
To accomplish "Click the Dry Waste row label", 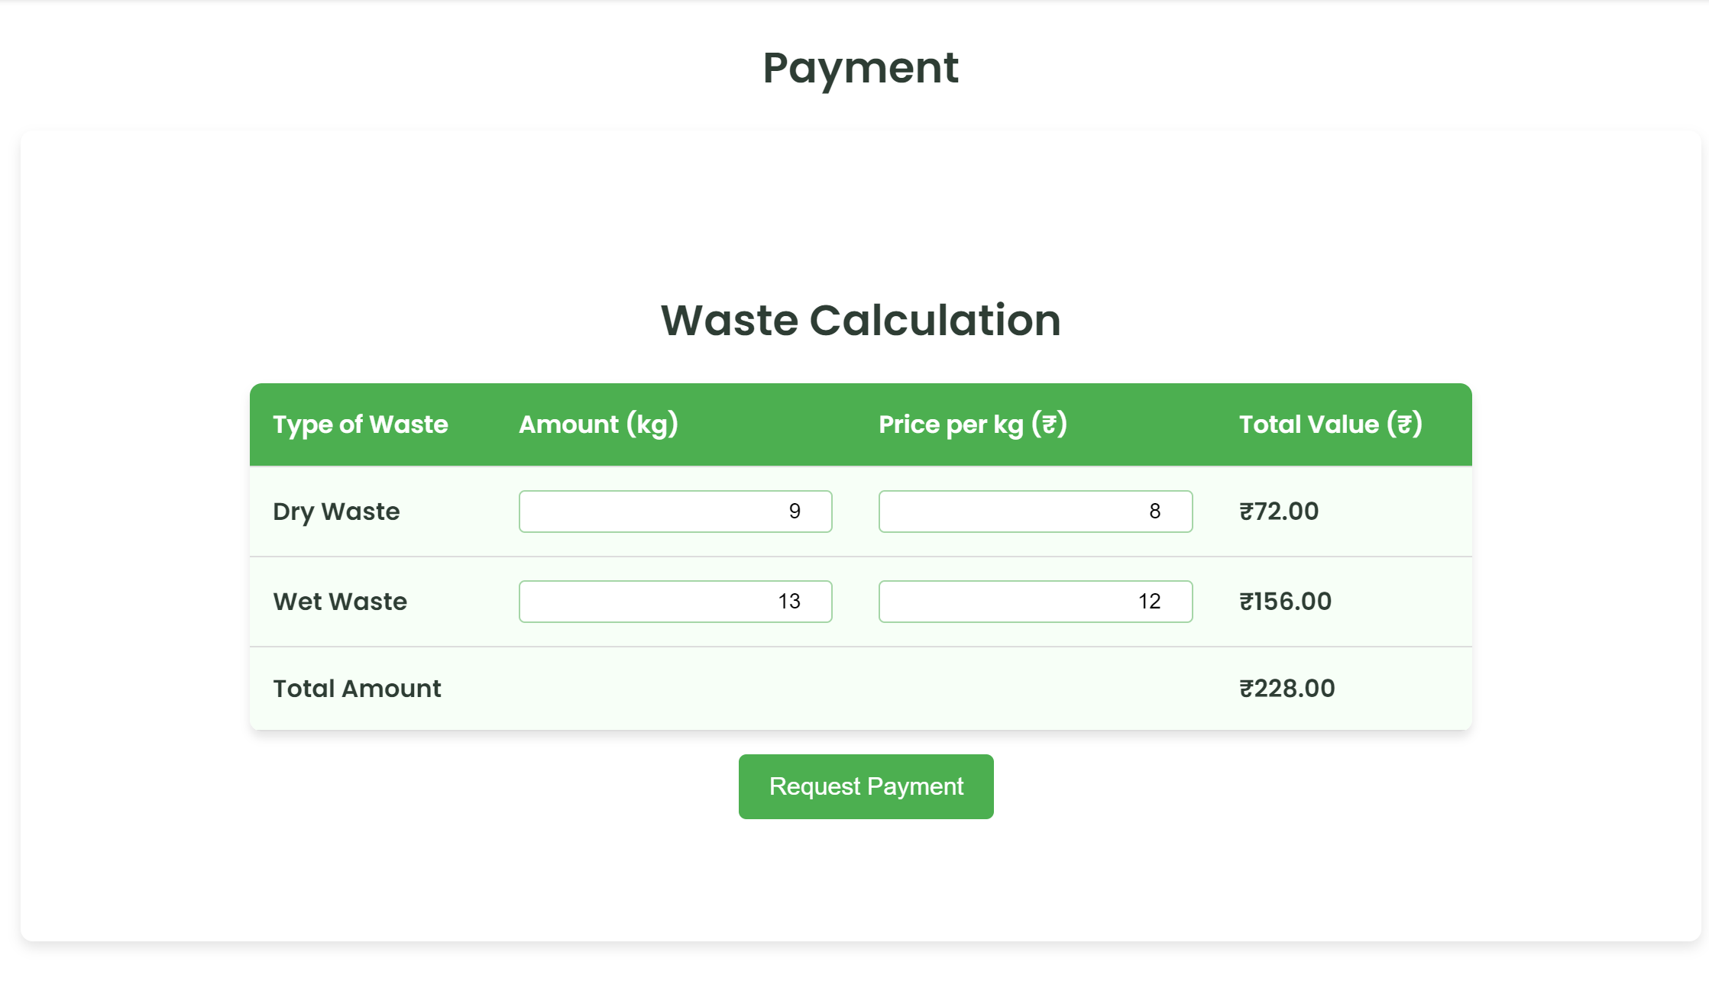I will pyautogui.click(x=336, y=512).
